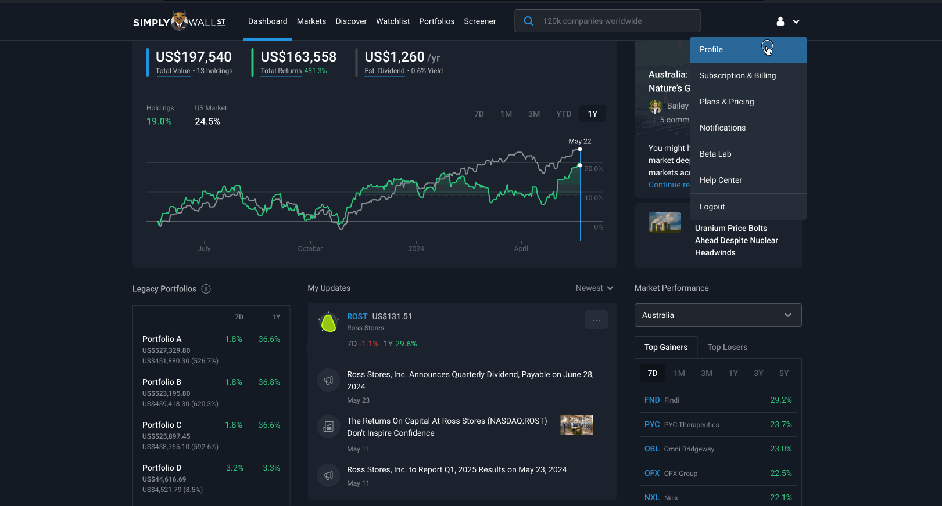Image resolution: width=942 pixels, height=506 pixels.
Task: Open the ROST card options menu
Action: tap(596, 320)
